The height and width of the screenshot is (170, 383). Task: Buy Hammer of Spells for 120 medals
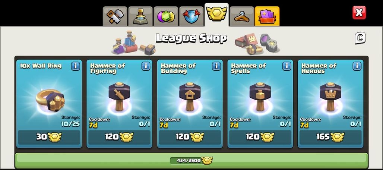(x=260, y=137)
